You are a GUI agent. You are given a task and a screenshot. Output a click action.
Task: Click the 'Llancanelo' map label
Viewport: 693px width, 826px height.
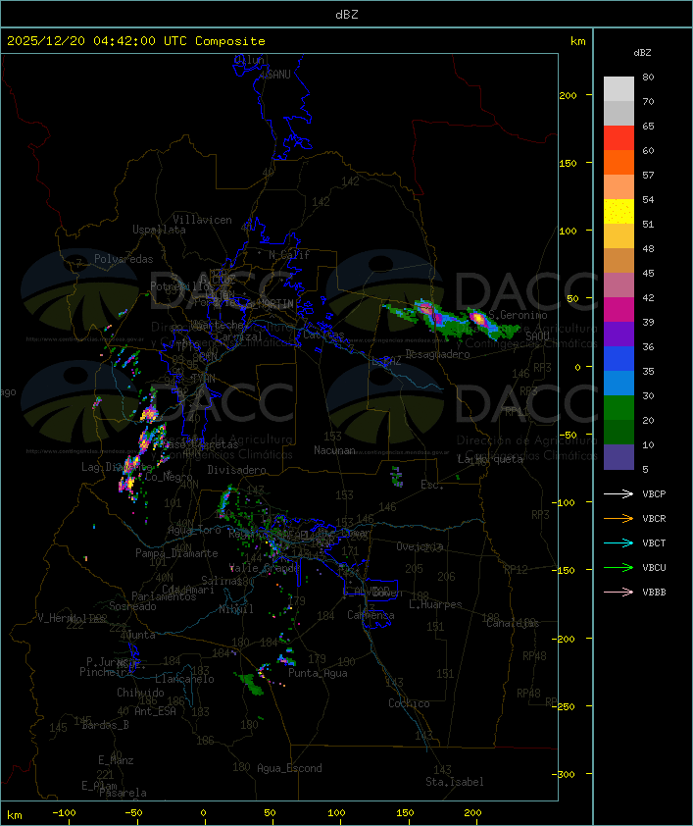pos(184,679)
